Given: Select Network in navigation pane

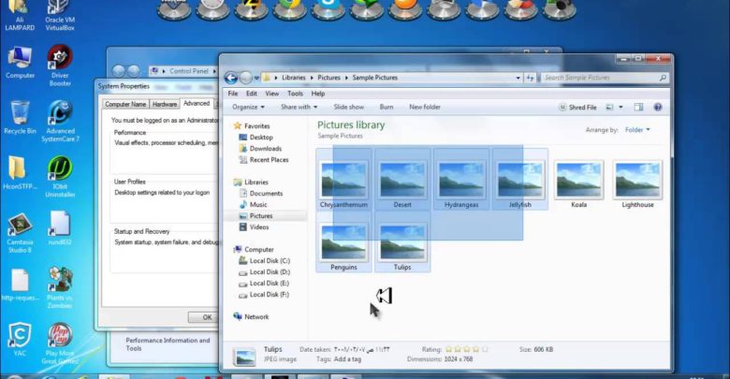Looking at the screenshot, I should click(251, 316).
